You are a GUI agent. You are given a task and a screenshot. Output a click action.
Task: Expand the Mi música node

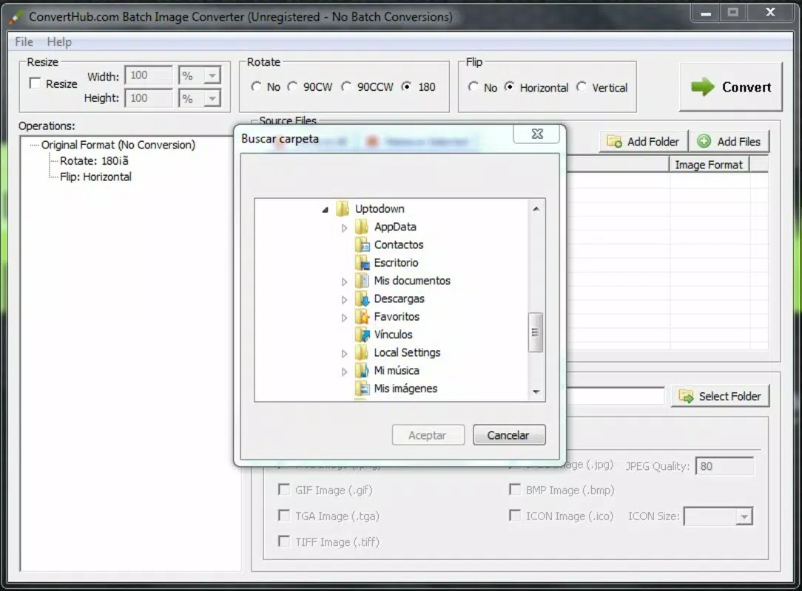344,372
